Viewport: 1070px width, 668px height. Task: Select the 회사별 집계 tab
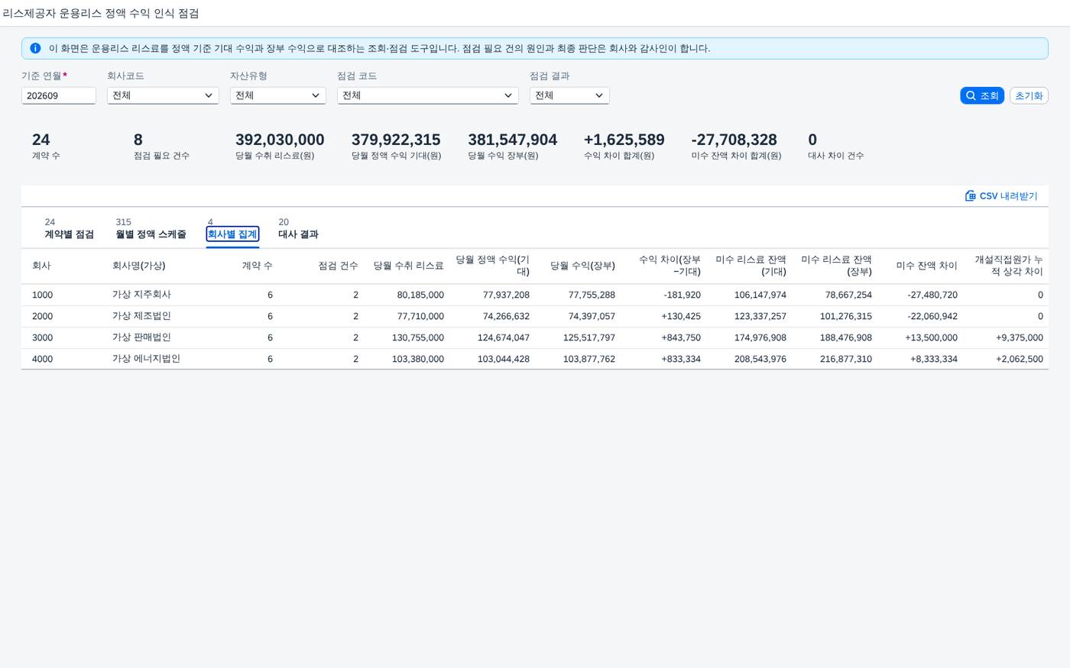coord(232,234)
